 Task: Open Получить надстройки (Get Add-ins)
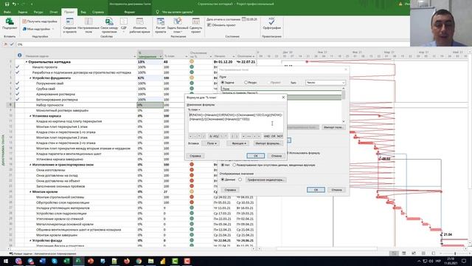click(40, 21)
